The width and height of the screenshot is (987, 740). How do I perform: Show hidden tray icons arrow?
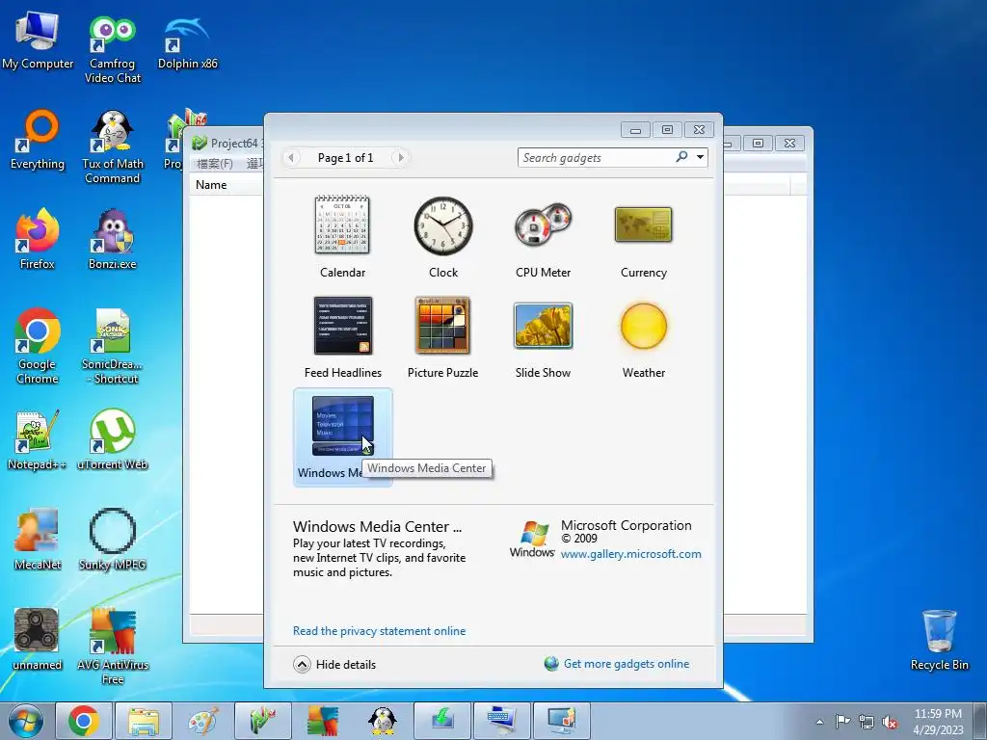pos(819,722)
